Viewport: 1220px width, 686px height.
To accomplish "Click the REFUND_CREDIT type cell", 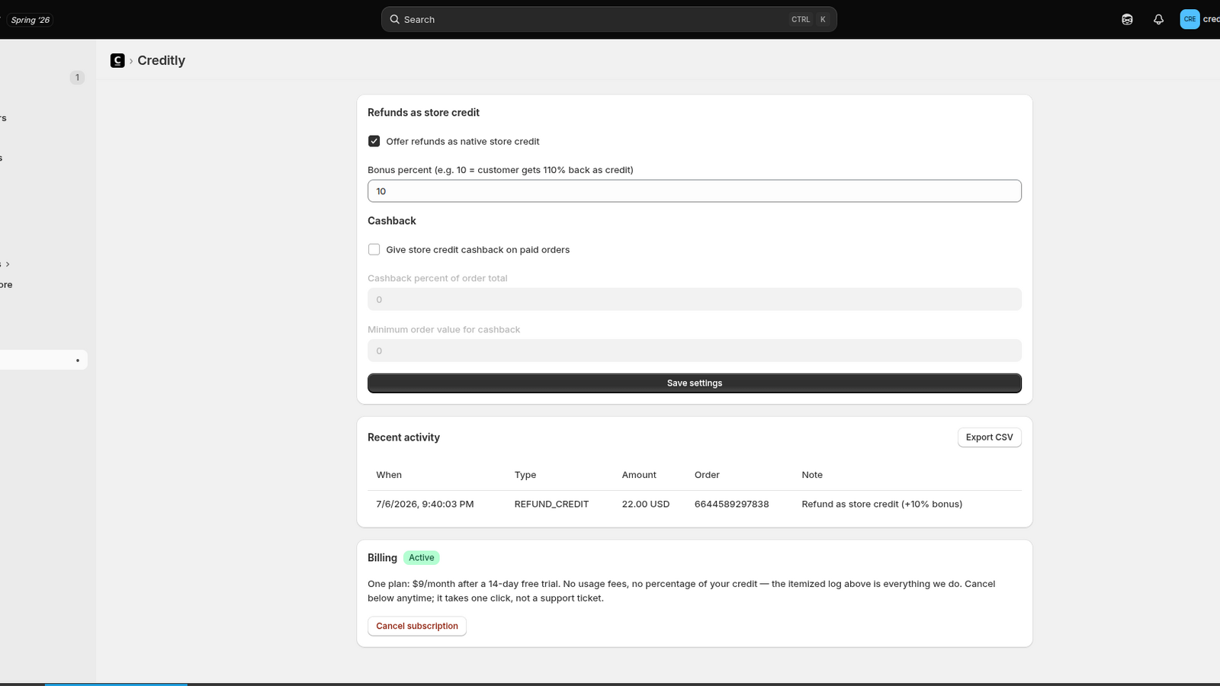I will click(x=551, y=504).
